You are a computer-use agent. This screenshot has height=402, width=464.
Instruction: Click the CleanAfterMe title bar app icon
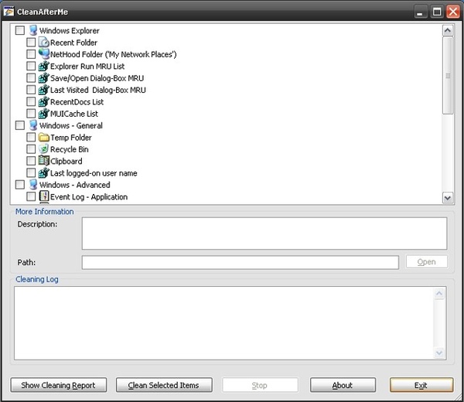point(9,12)
